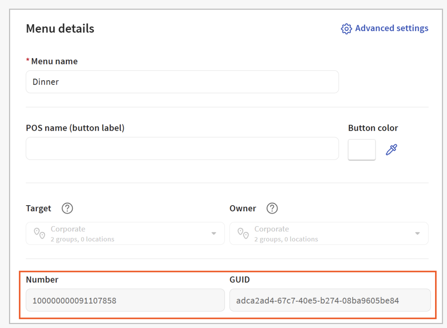Open the Owner Corporate dropdown
The height and width of the screenshot is (328, 447).
(329, 233)
